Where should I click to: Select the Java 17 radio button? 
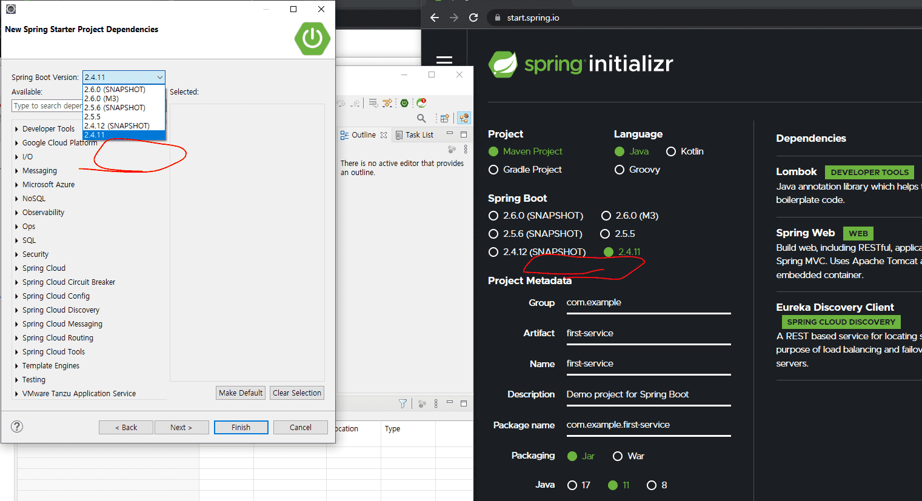tap(572, 485)
